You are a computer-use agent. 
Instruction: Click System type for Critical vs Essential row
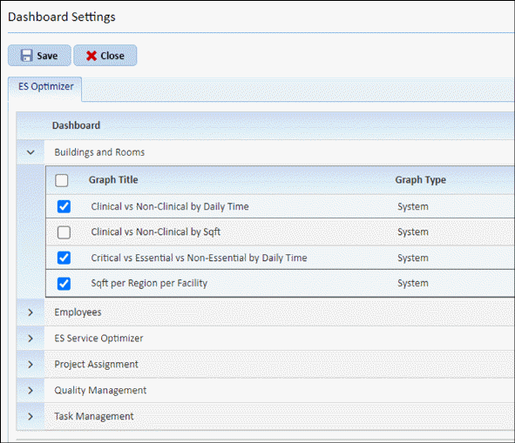413,258
